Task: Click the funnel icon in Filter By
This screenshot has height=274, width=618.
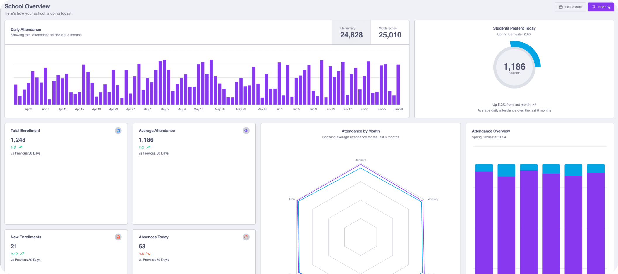Action: click(x=594, y=7)
